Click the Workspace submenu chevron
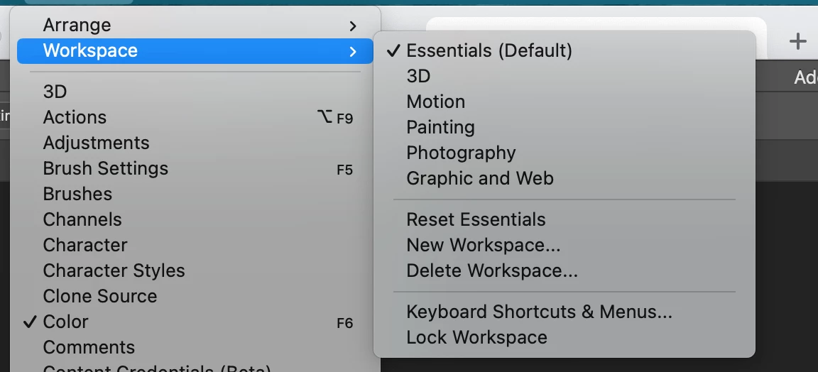The image size is (818, 372). 353,51
